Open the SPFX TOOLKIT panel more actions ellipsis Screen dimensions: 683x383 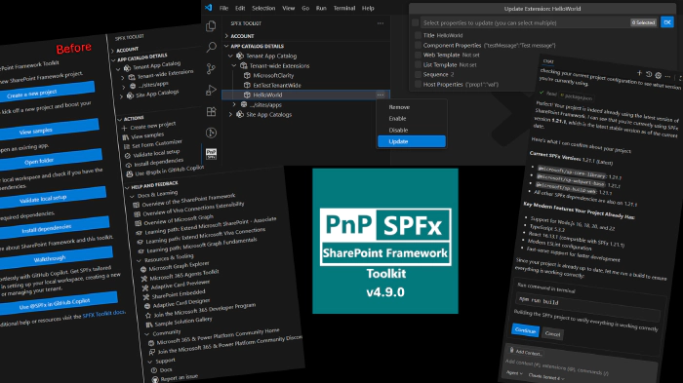[x=381, y=23]
